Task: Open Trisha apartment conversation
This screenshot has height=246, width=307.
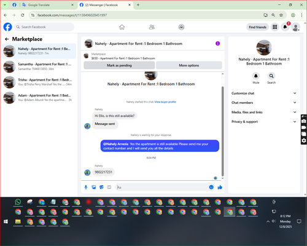Action: 39,82
